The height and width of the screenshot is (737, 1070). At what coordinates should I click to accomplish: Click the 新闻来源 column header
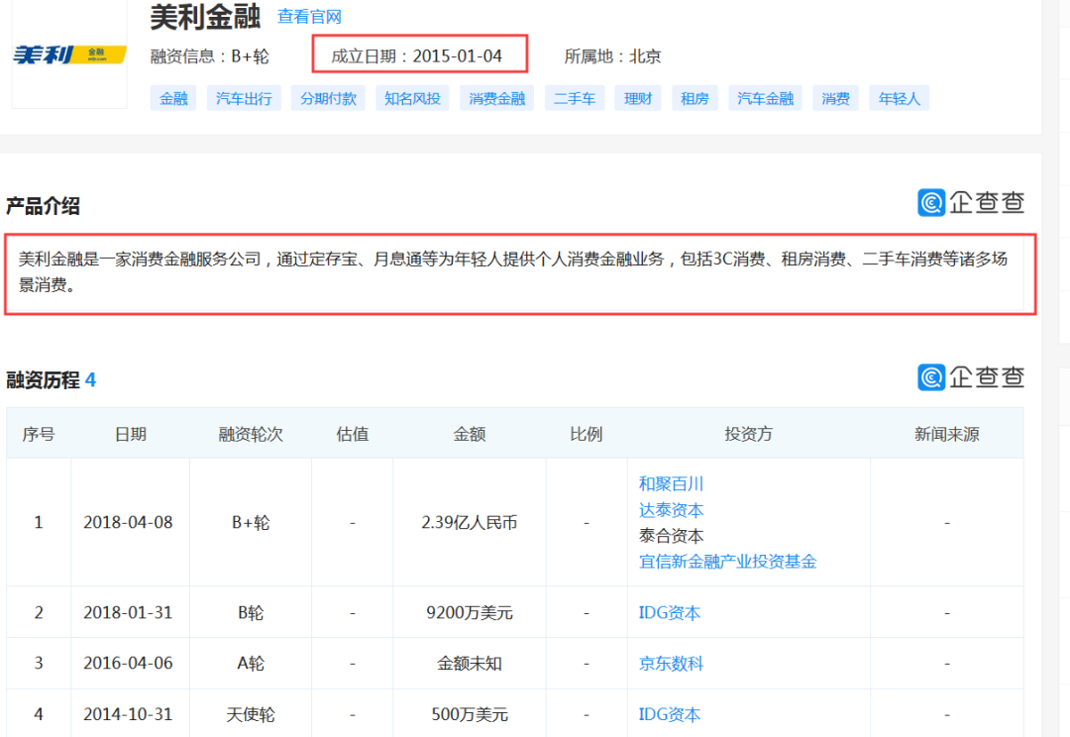point(947,434)
